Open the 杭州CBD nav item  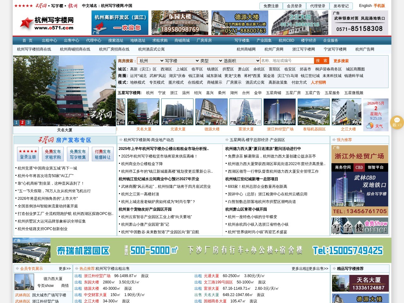pyautogui.click(x=286, y=40)
